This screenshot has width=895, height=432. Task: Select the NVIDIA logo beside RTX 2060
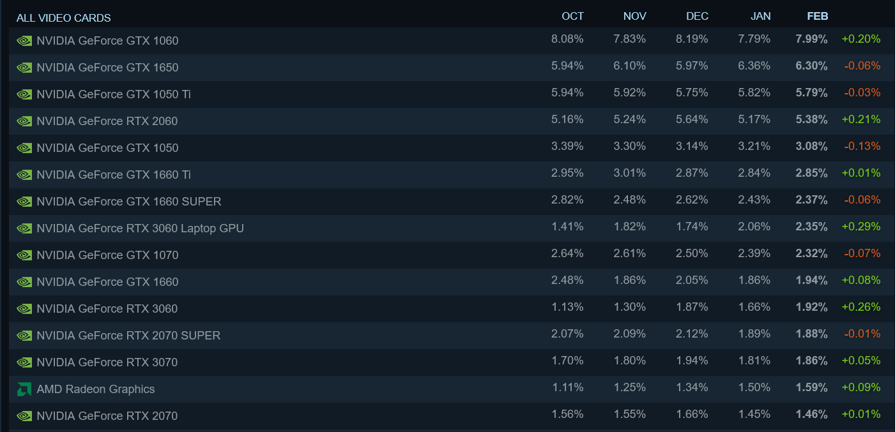click(x=24, y=121)
